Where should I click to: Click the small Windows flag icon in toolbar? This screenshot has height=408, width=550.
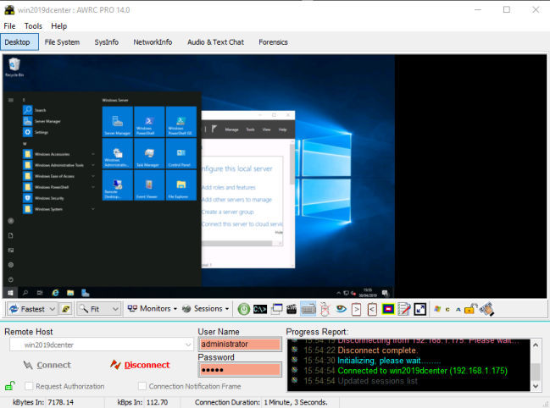(x=437, y=309)
